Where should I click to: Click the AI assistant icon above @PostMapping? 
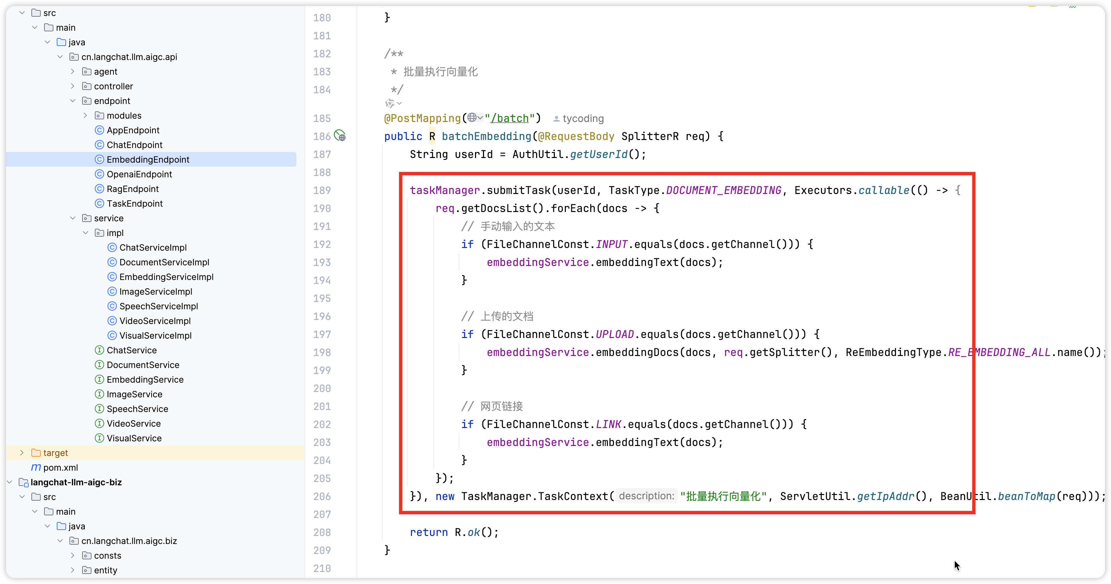[x=390, y=103]
